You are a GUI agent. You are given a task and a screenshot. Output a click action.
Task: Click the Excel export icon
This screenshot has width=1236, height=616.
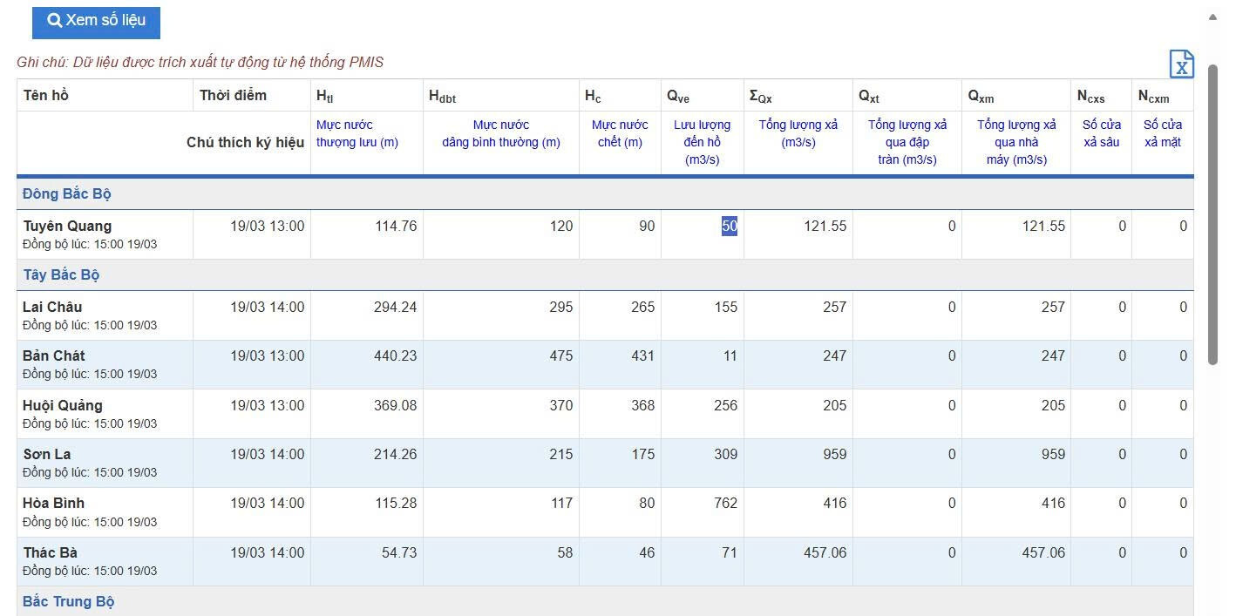(x=1181, y=64)
